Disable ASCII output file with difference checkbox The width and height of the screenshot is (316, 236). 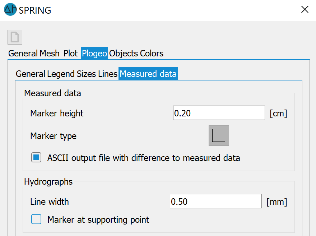(36, 157)
